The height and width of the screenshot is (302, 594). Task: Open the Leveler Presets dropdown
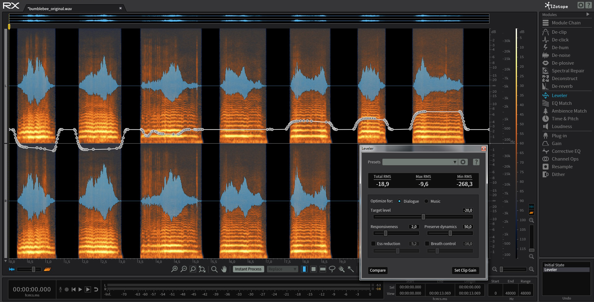[x=420, y=162]
